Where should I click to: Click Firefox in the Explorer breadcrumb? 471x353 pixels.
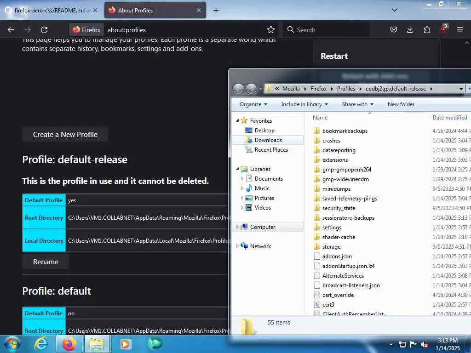click(318, 89)
